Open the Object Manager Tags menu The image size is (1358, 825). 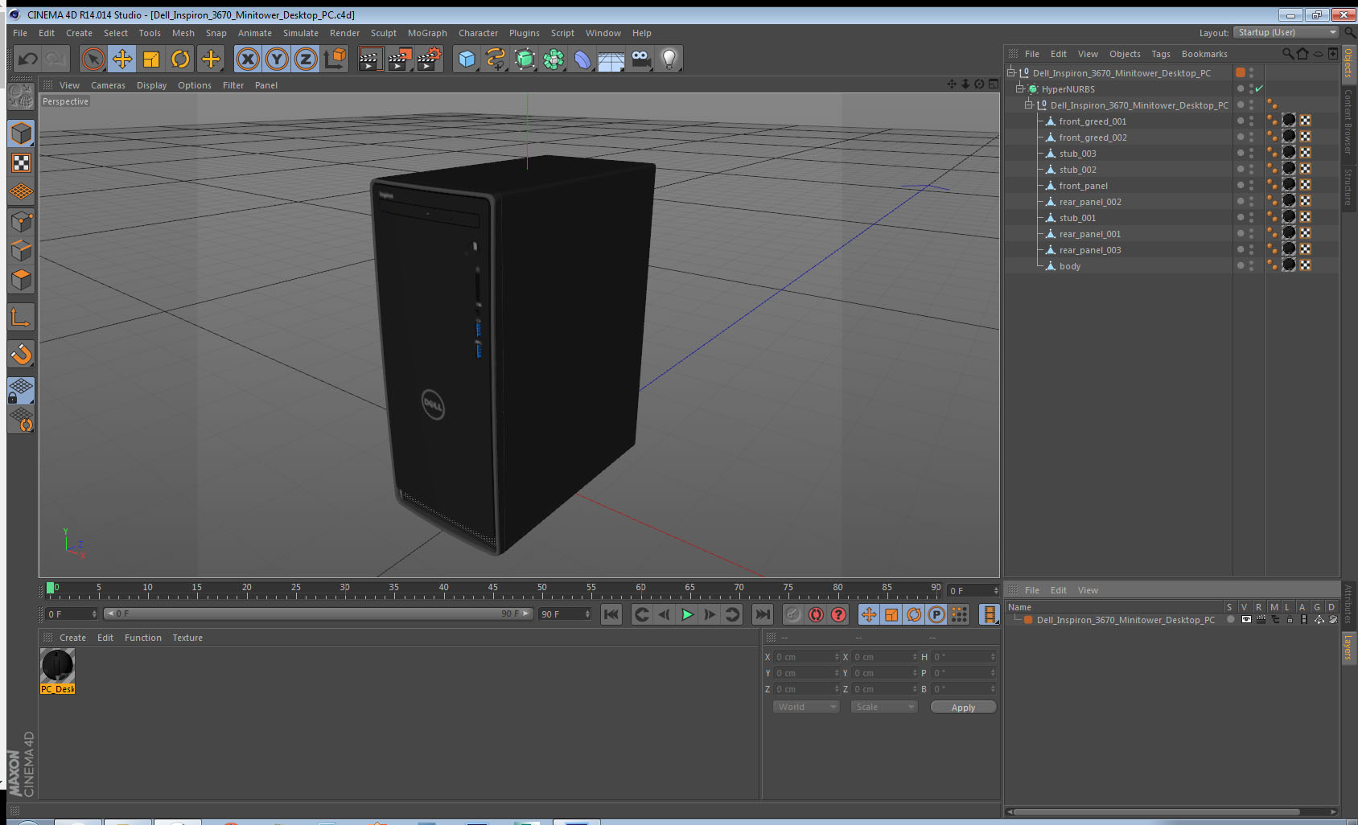[1161, 54]
